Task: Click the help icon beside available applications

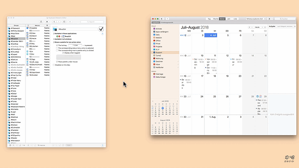Action: click(x=102, y=34)
